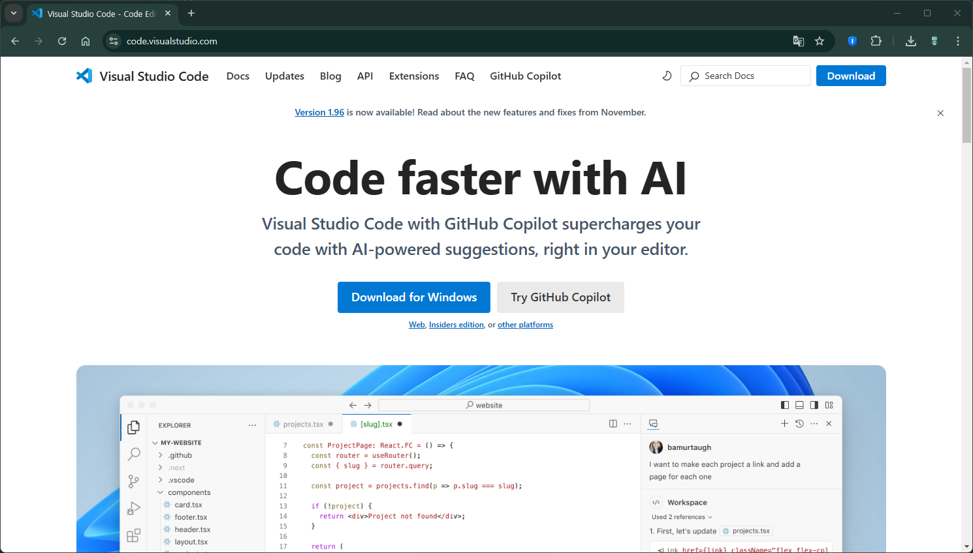Open the GitHub Copilot navigation link

526,76
